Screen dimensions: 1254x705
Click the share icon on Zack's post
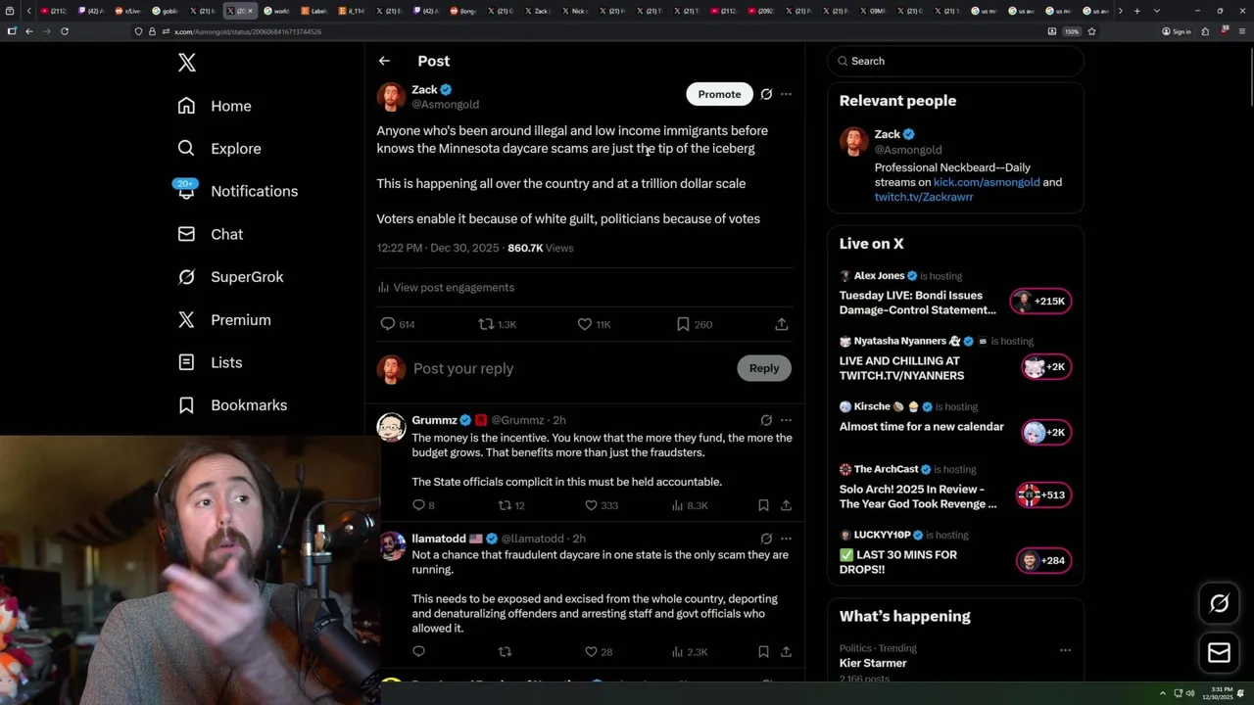(782, 324)
